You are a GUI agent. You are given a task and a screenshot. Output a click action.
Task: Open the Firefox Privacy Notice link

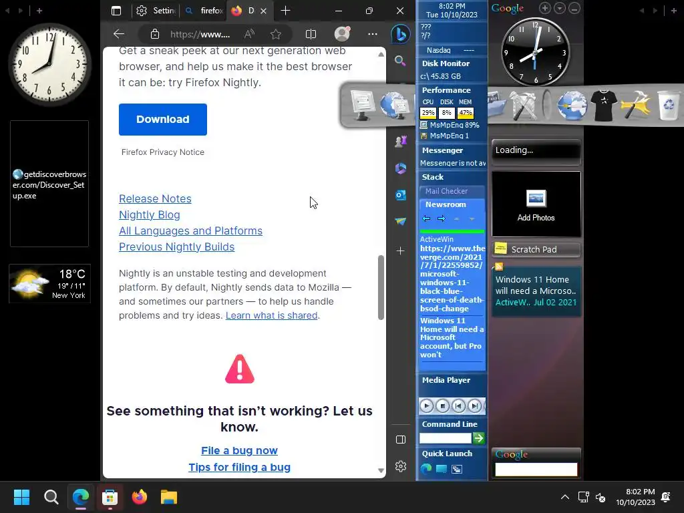[x=163, y=152]
